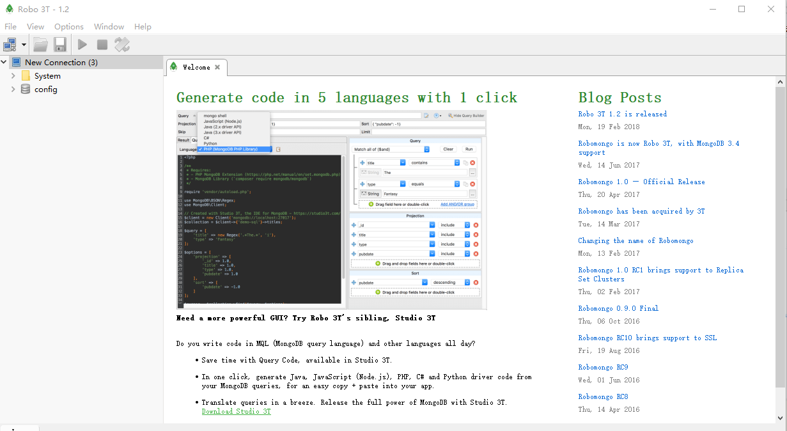Open the Help menu

[143, 27]
